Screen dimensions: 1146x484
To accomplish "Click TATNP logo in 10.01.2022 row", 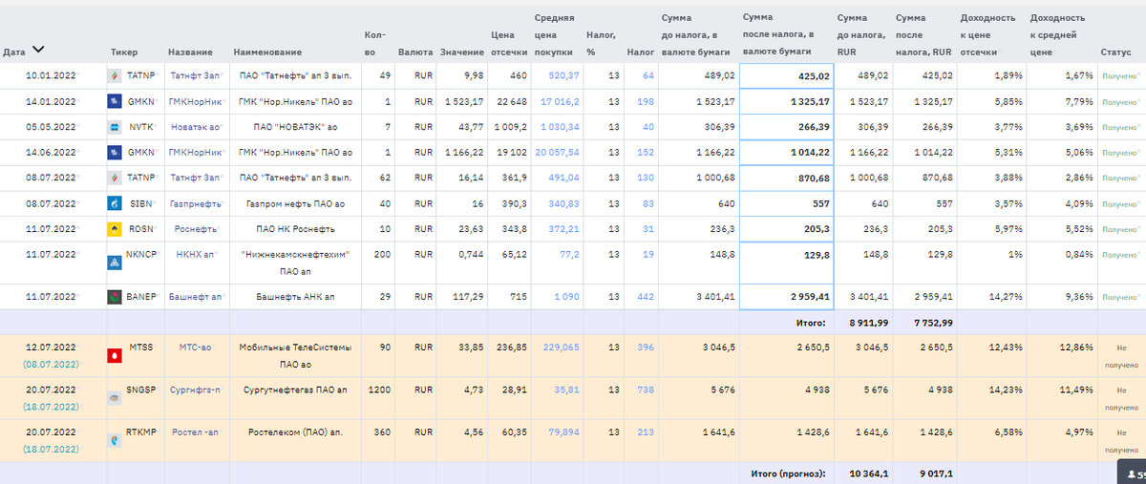I will (114, 75).
